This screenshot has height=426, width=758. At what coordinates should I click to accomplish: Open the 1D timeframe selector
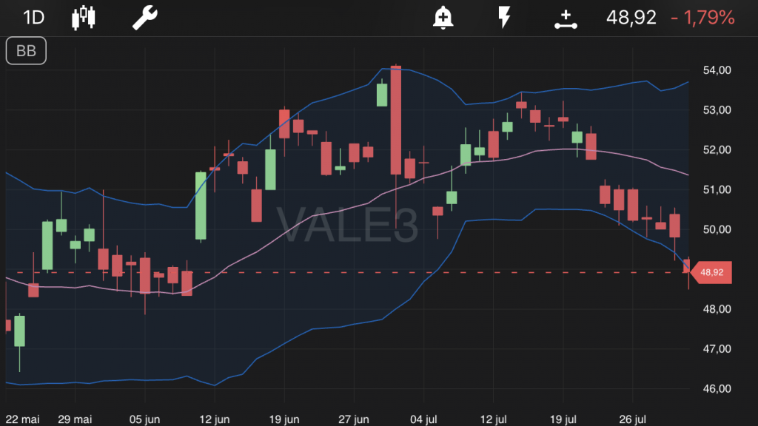34,18
